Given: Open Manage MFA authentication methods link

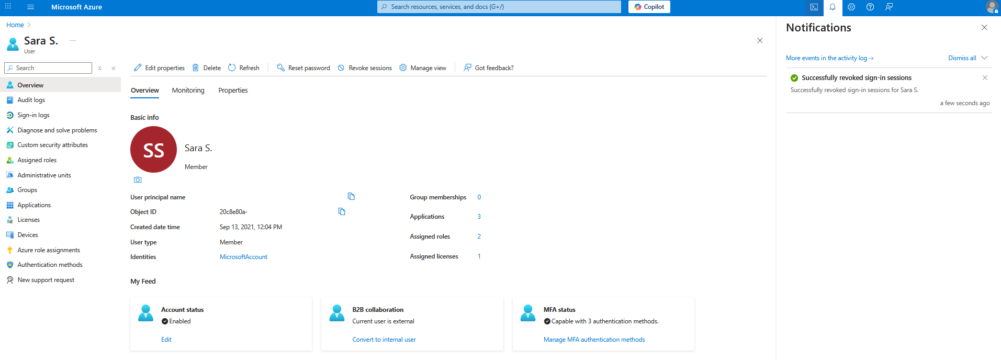Looking at the screenshot, I should pyautogui.click(x=594, y=340).
